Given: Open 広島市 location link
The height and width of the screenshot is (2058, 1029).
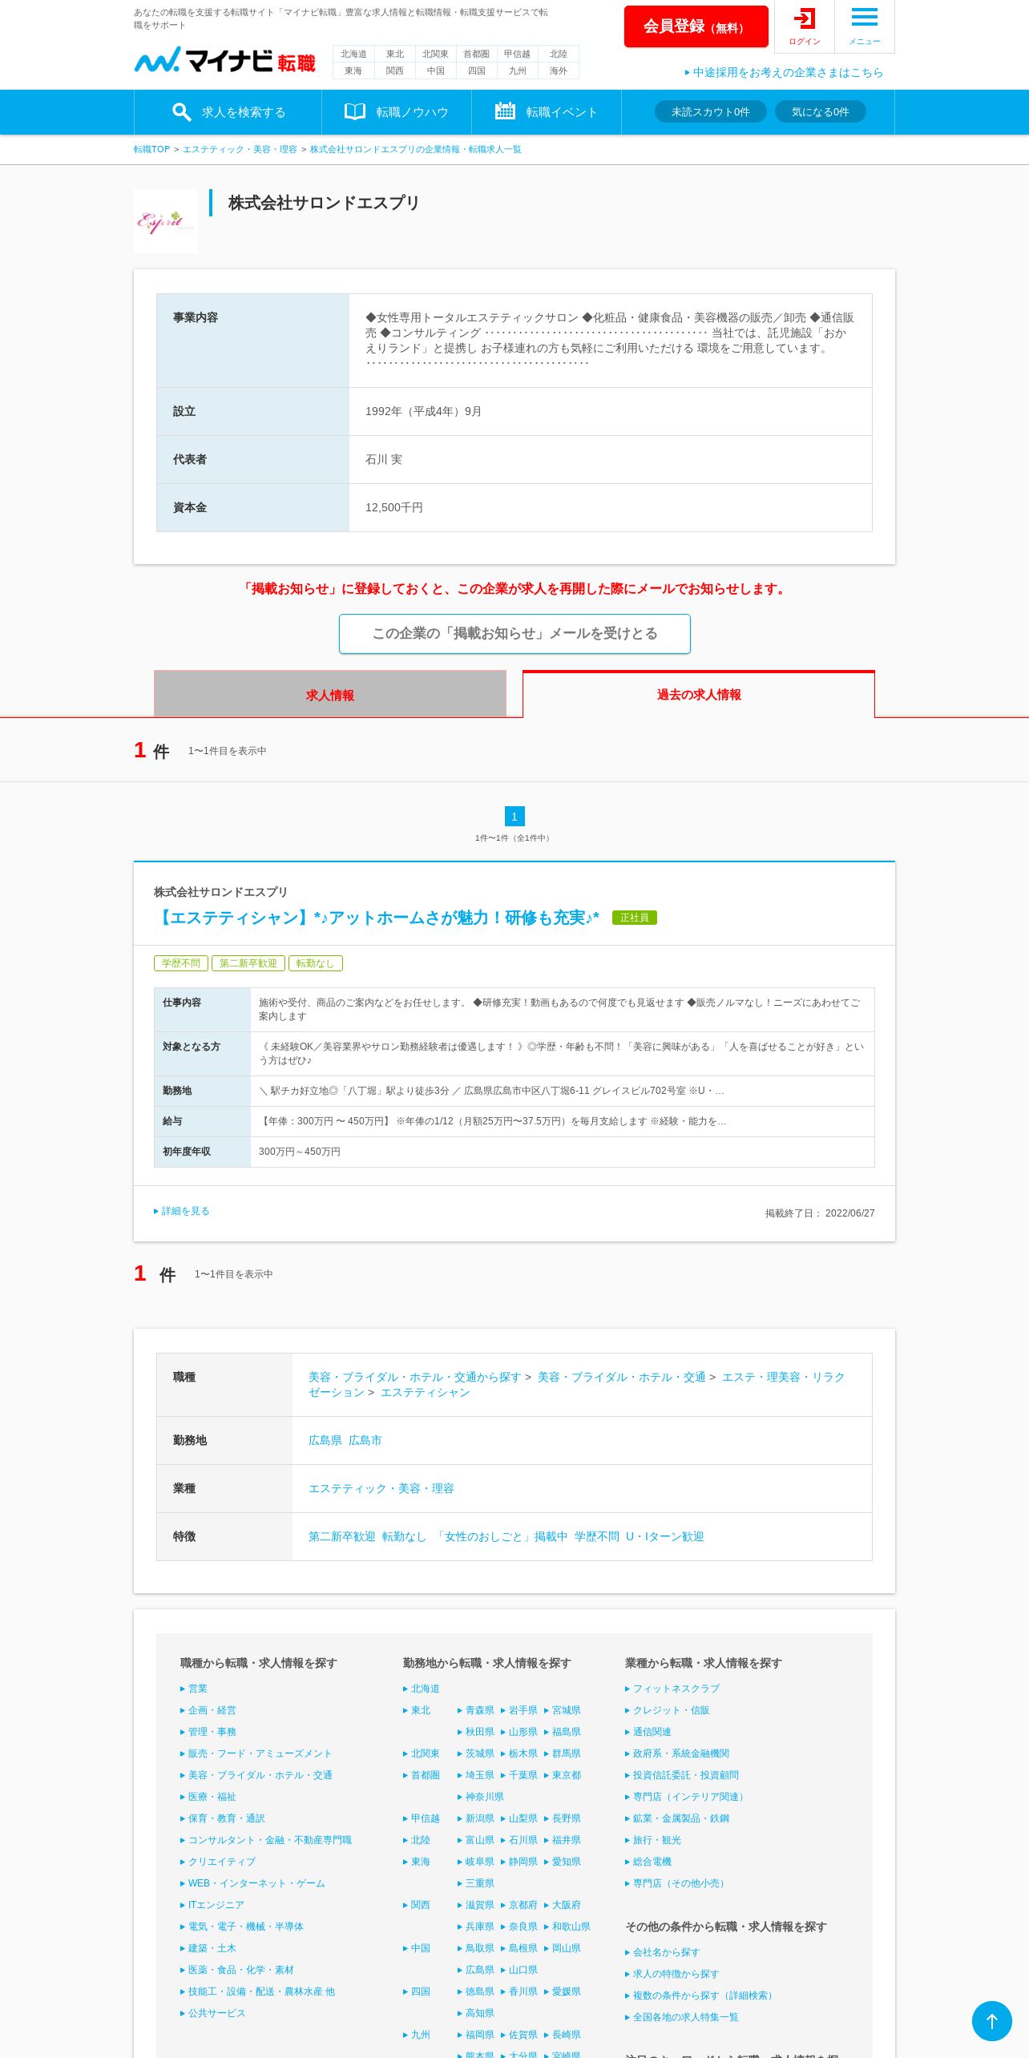Looking at the screenshot, I should pyautogui.click(x=365, y=1440).
